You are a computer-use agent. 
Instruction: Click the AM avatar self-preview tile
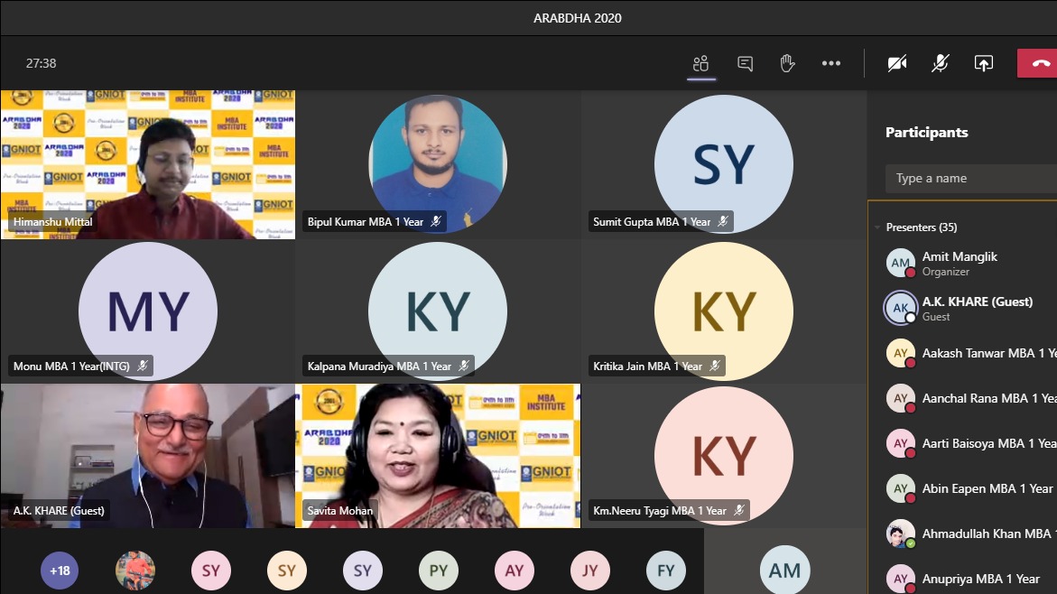pos(784,570)
